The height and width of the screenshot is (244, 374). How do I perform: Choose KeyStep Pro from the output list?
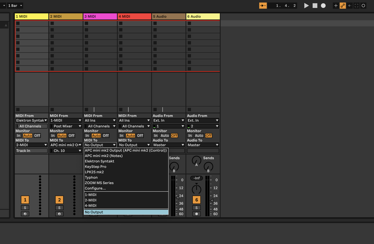126,167
